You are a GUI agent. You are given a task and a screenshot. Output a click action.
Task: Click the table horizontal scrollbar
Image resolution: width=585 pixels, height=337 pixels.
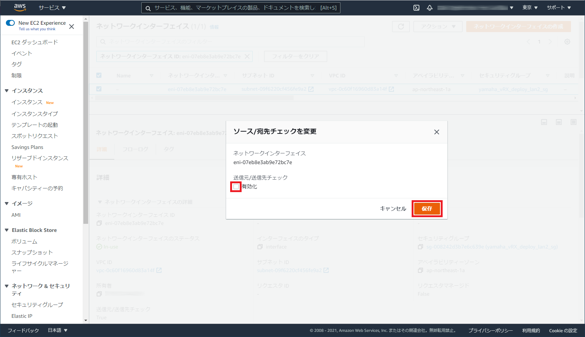click(194, 98)
